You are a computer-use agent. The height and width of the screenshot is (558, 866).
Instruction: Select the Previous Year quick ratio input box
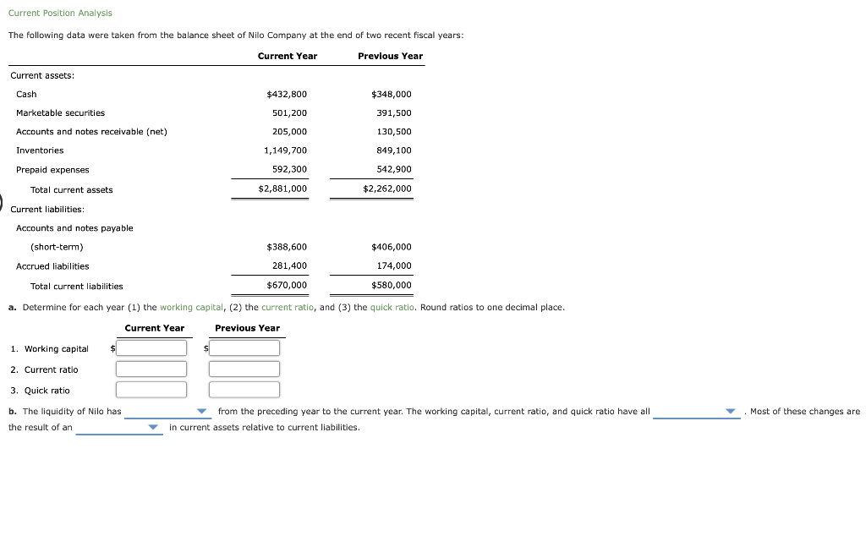tap(244, 389)
